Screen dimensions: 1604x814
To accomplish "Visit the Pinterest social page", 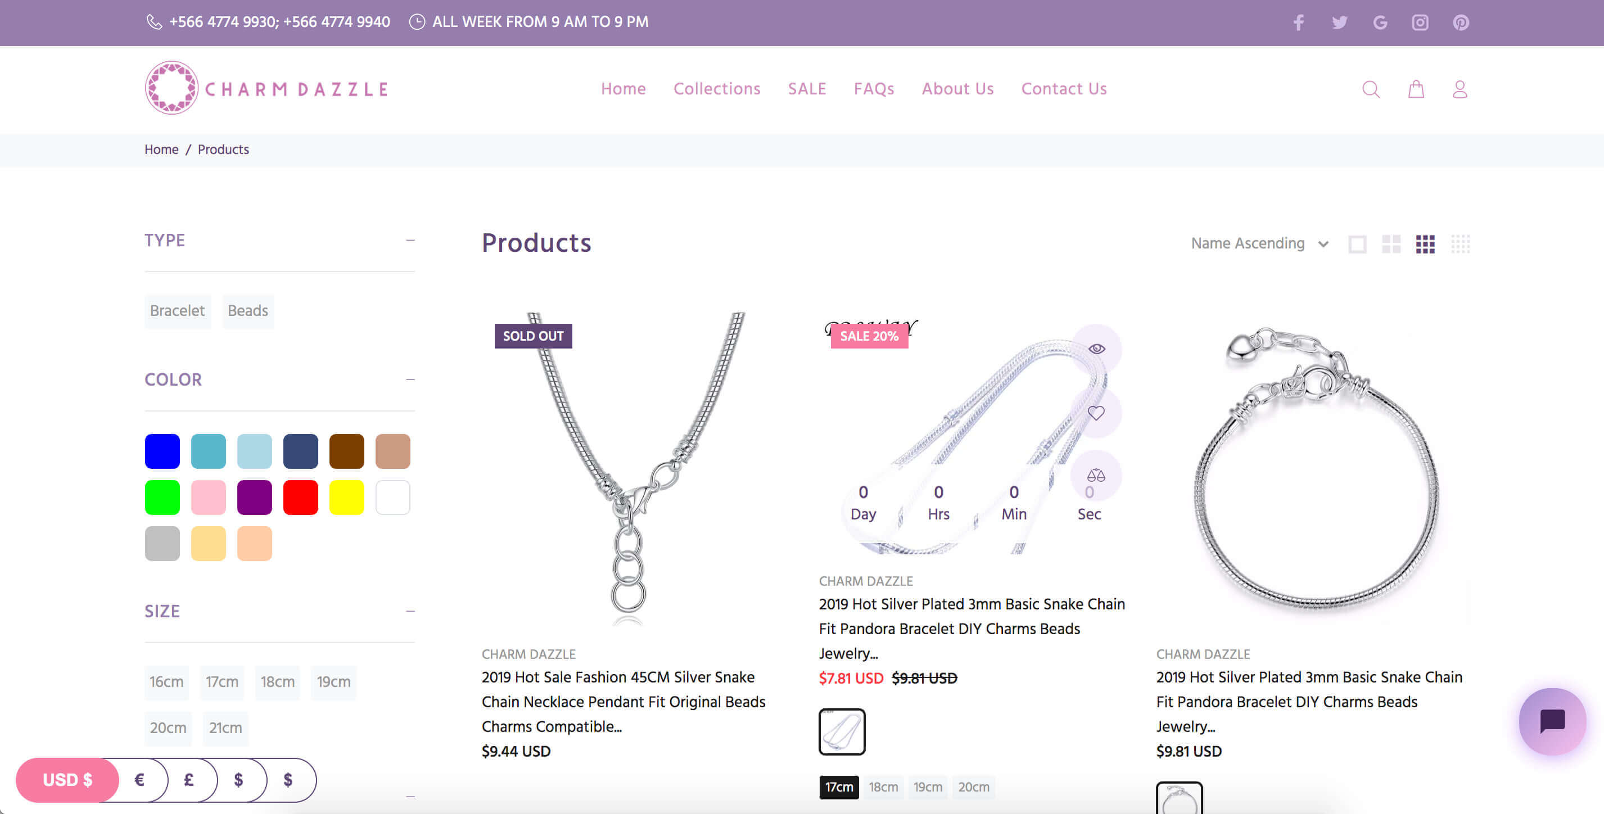I will tap(1461, 23).
